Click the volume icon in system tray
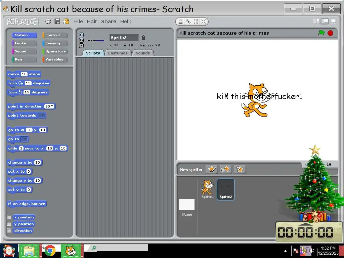The height and width of the screenshot is (258, 344). click(x=312, y=251)
